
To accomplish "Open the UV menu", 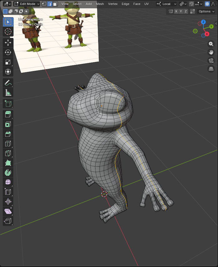I will pos(146,4).
